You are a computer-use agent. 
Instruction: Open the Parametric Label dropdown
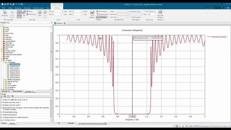pos(136,14)
